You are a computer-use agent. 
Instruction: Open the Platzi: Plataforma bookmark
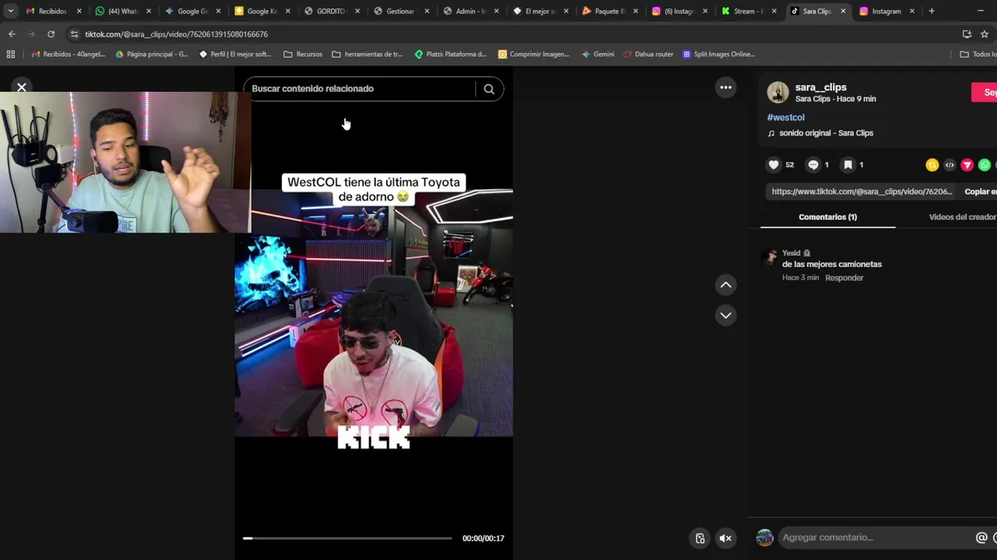(x=450, y=54)
